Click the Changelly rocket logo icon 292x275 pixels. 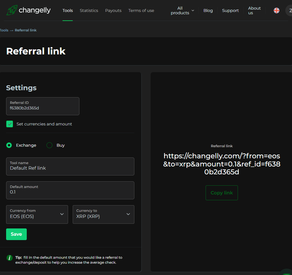pos(12,10)
